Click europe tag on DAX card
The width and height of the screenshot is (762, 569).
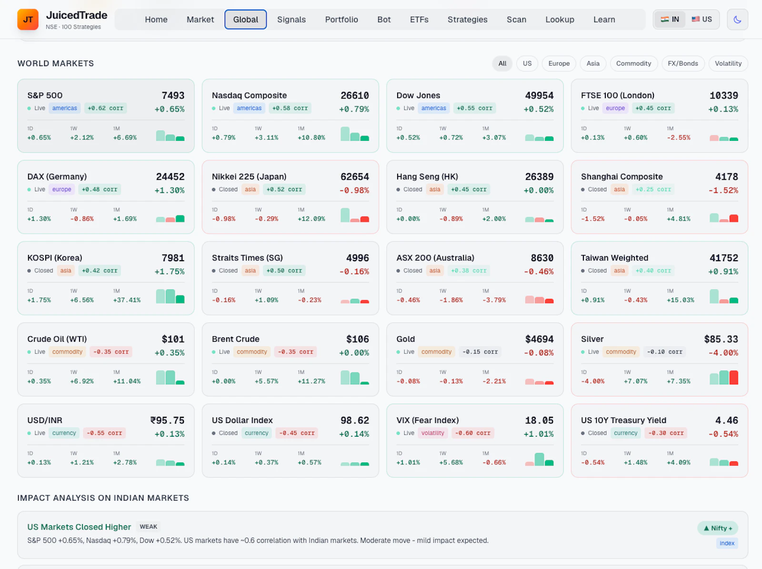62,189
